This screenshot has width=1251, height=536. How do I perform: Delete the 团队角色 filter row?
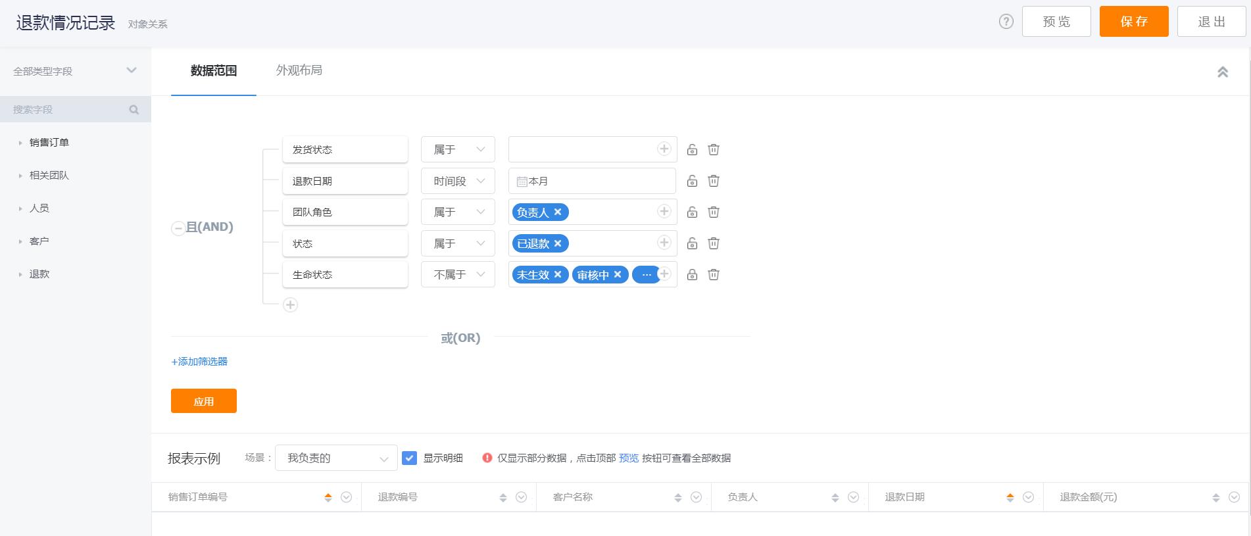[x=714, y=212]
